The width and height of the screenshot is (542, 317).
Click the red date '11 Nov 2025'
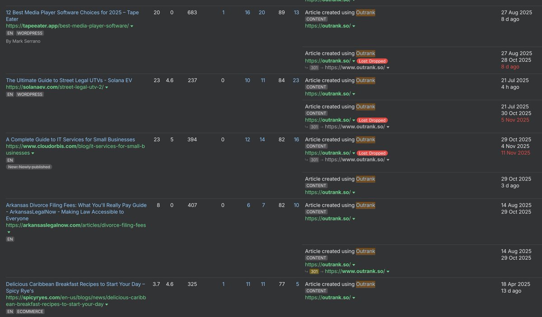click(x=516, y=153)
